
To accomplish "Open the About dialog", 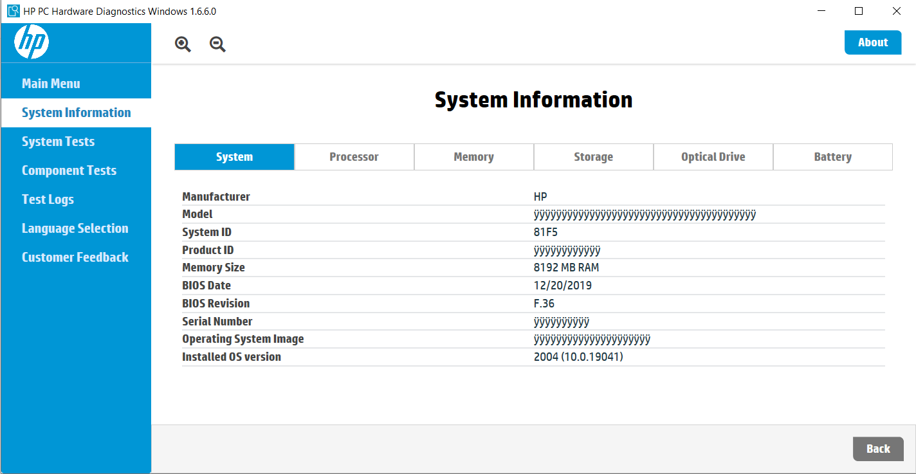I will click(872, 42).
